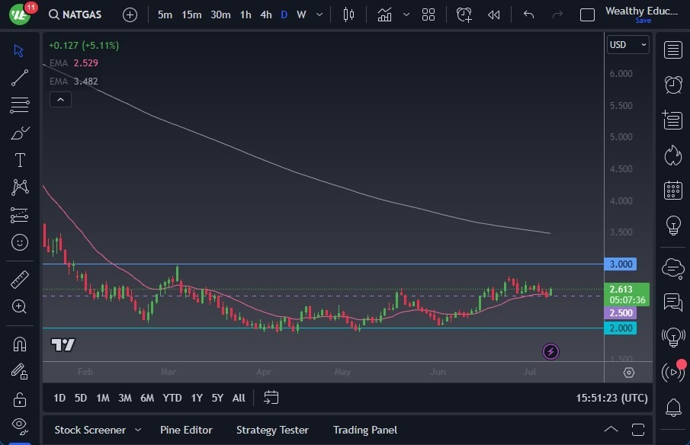
Task: Set the range to YTD
Action: tap(172, 398)
